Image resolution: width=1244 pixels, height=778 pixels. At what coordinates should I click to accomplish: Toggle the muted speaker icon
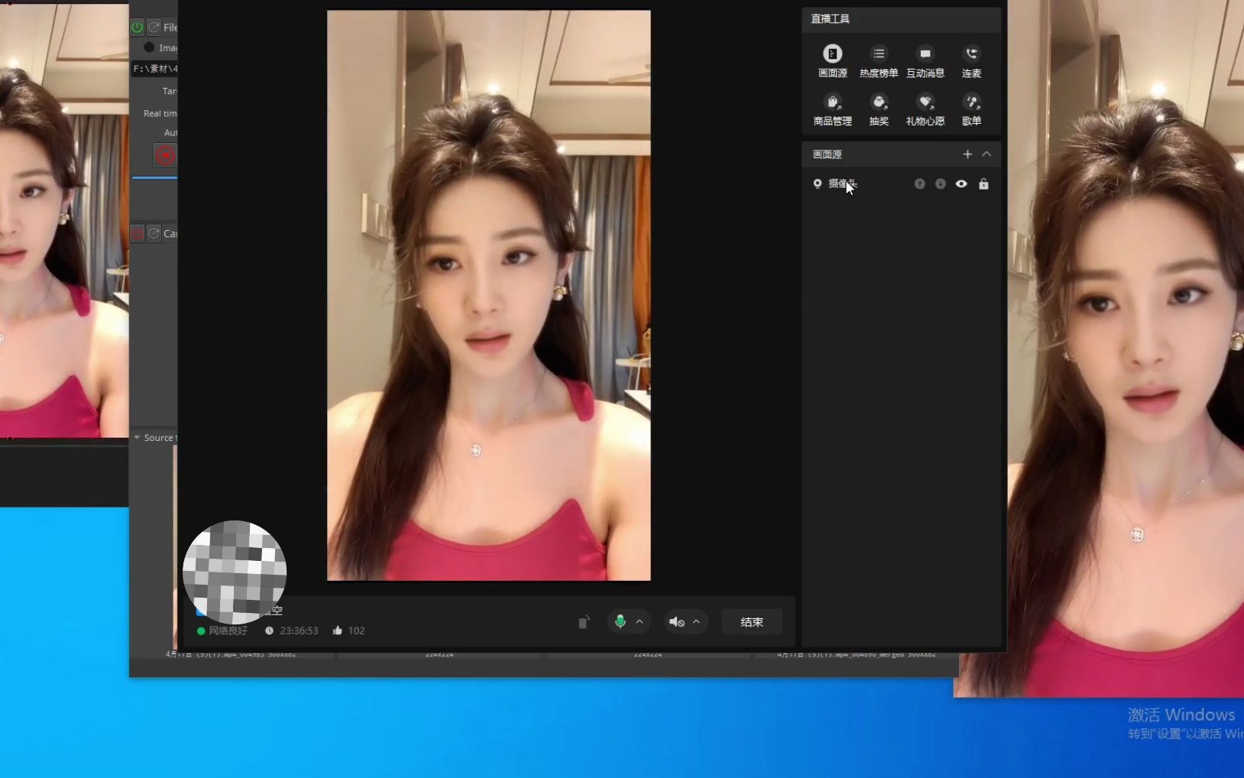[x=676, y=622]
